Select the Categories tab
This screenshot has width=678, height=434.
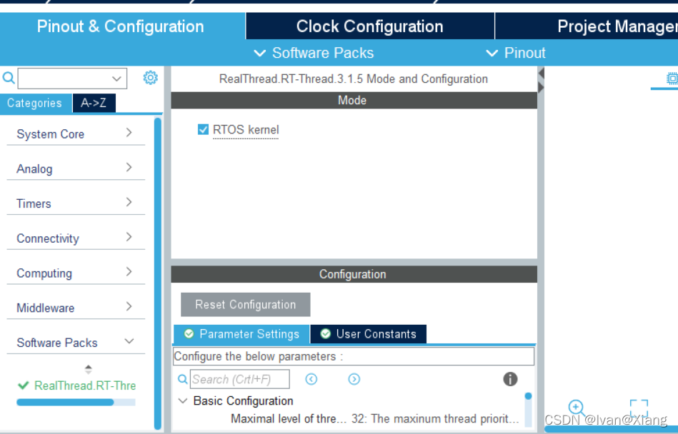click(x=35, y=104)
